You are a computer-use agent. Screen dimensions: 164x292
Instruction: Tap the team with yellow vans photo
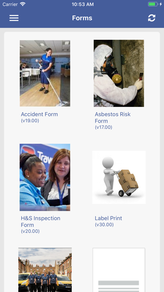[x=45, y=270]
